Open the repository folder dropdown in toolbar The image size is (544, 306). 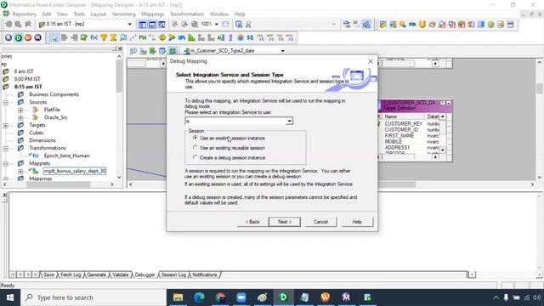pos(130,24)
